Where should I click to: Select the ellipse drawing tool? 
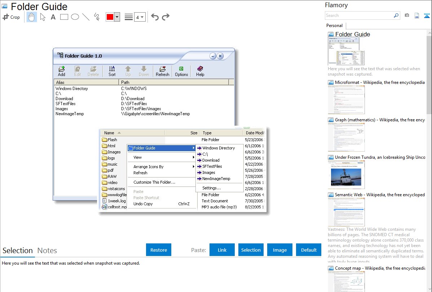[75, 17]
